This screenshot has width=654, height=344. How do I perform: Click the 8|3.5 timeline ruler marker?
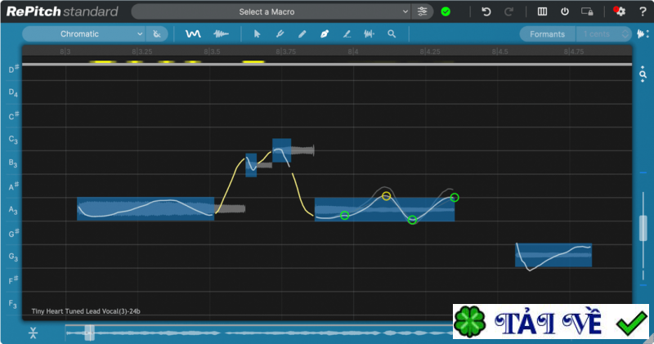[x=212, y=51]
